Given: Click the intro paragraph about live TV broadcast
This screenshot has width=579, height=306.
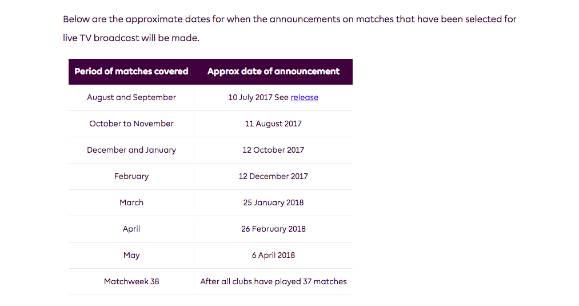Looking at the screenshot, I should pyautogui.click(x=289, y=29).
